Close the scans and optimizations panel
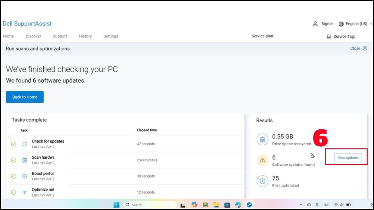Image resolution: width=374 pixels, height=210 pixels. coord(358,49)
